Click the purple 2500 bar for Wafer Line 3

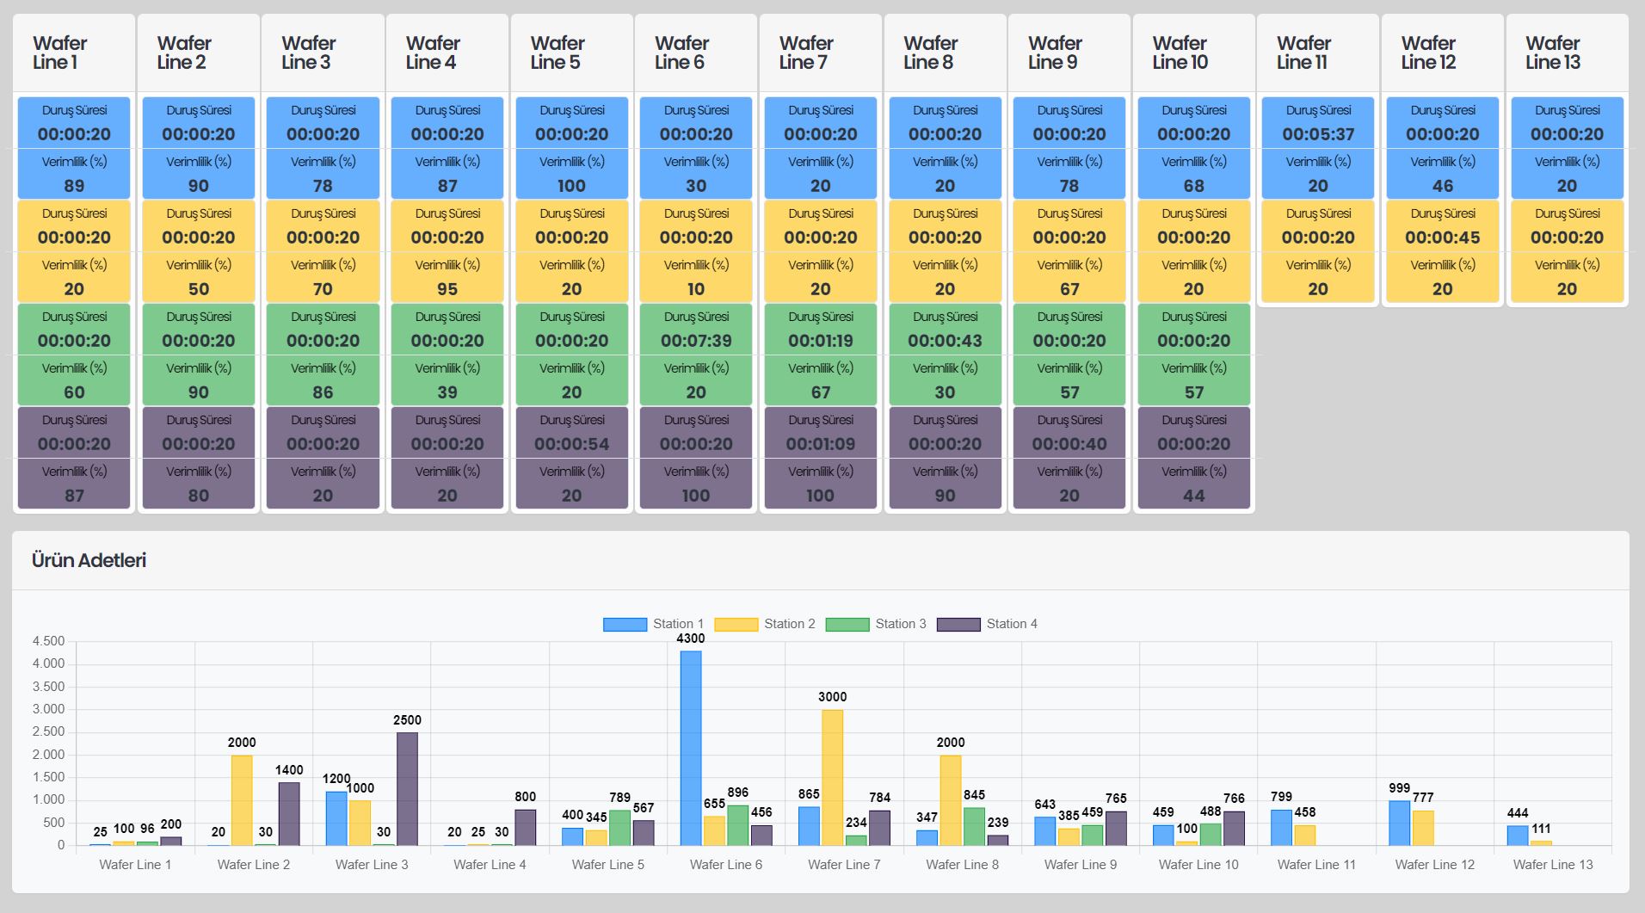click(407, 787)
